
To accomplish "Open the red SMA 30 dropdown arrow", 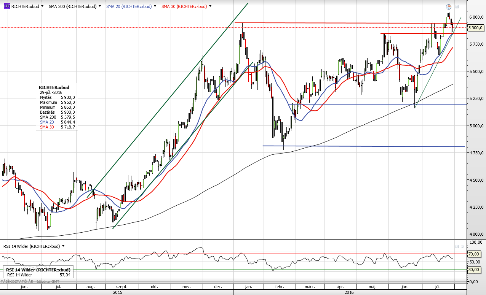I will point(211,6).
